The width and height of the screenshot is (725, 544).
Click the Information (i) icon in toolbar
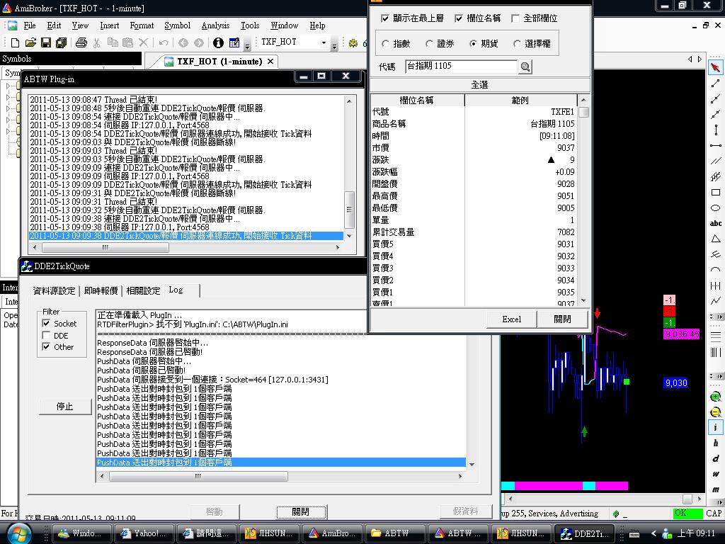[218, 42]
